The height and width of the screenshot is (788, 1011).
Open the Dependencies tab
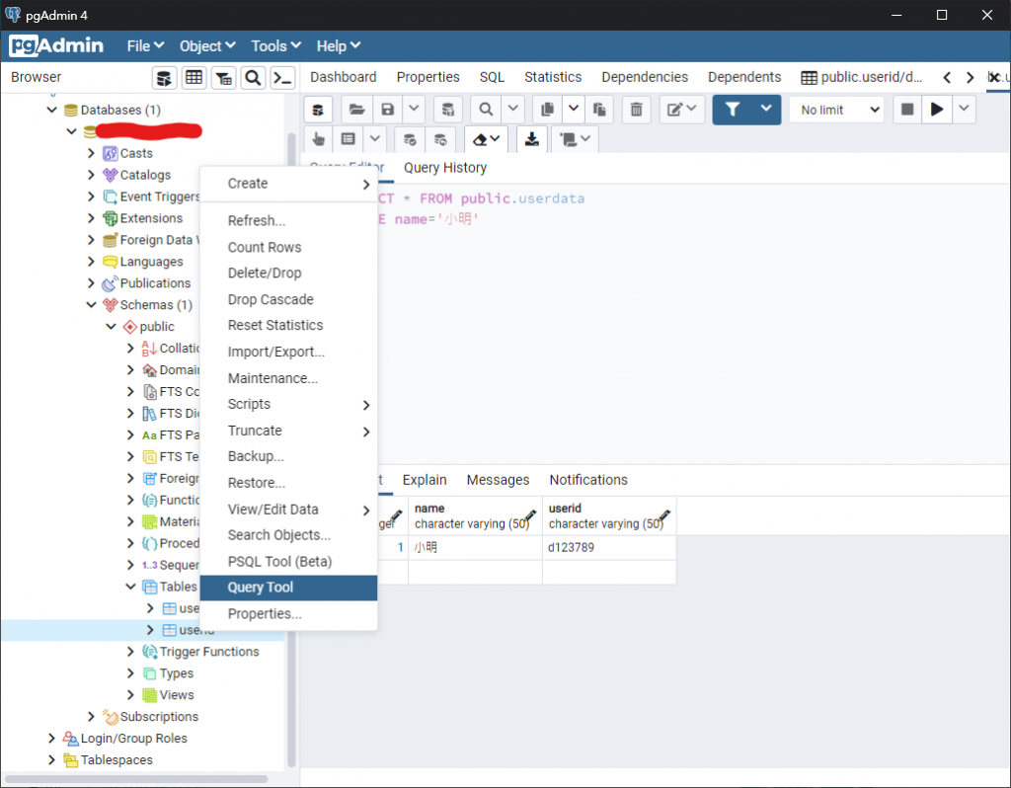[x=645, y=77]
